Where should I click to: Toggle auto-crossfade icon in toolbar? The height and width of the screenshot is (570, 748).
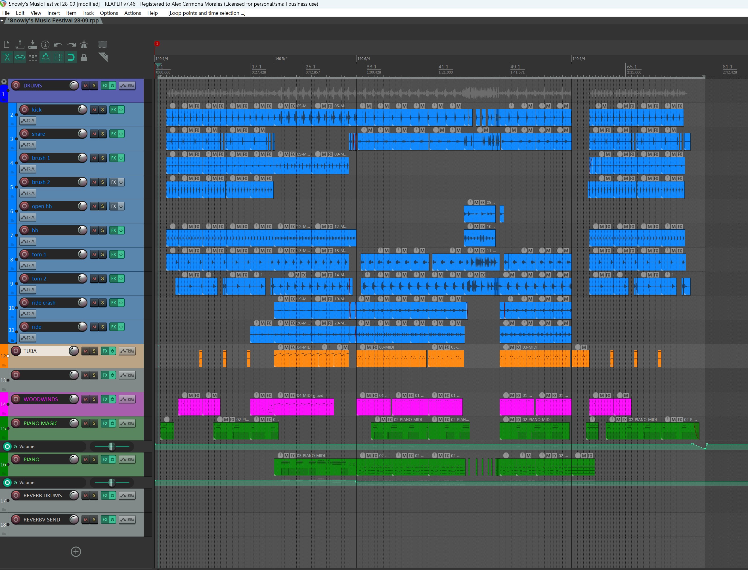click(x=7, y=57)
